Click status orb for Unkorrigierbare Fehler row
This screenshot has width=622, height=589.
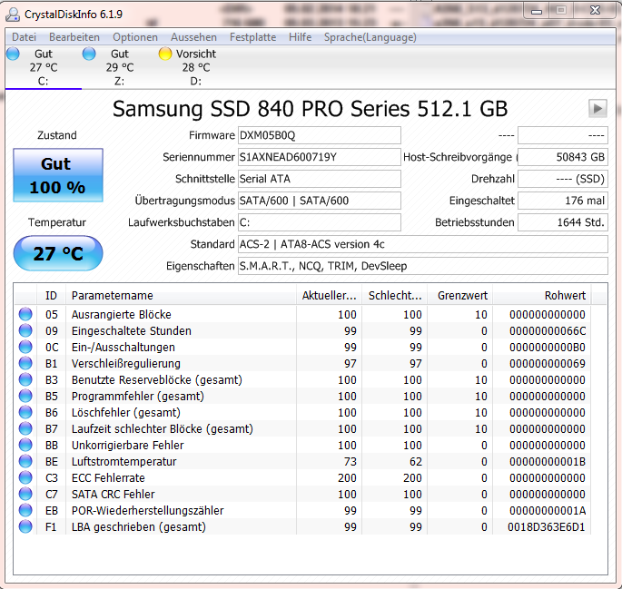pyautogui.click(x=25, y=445)
